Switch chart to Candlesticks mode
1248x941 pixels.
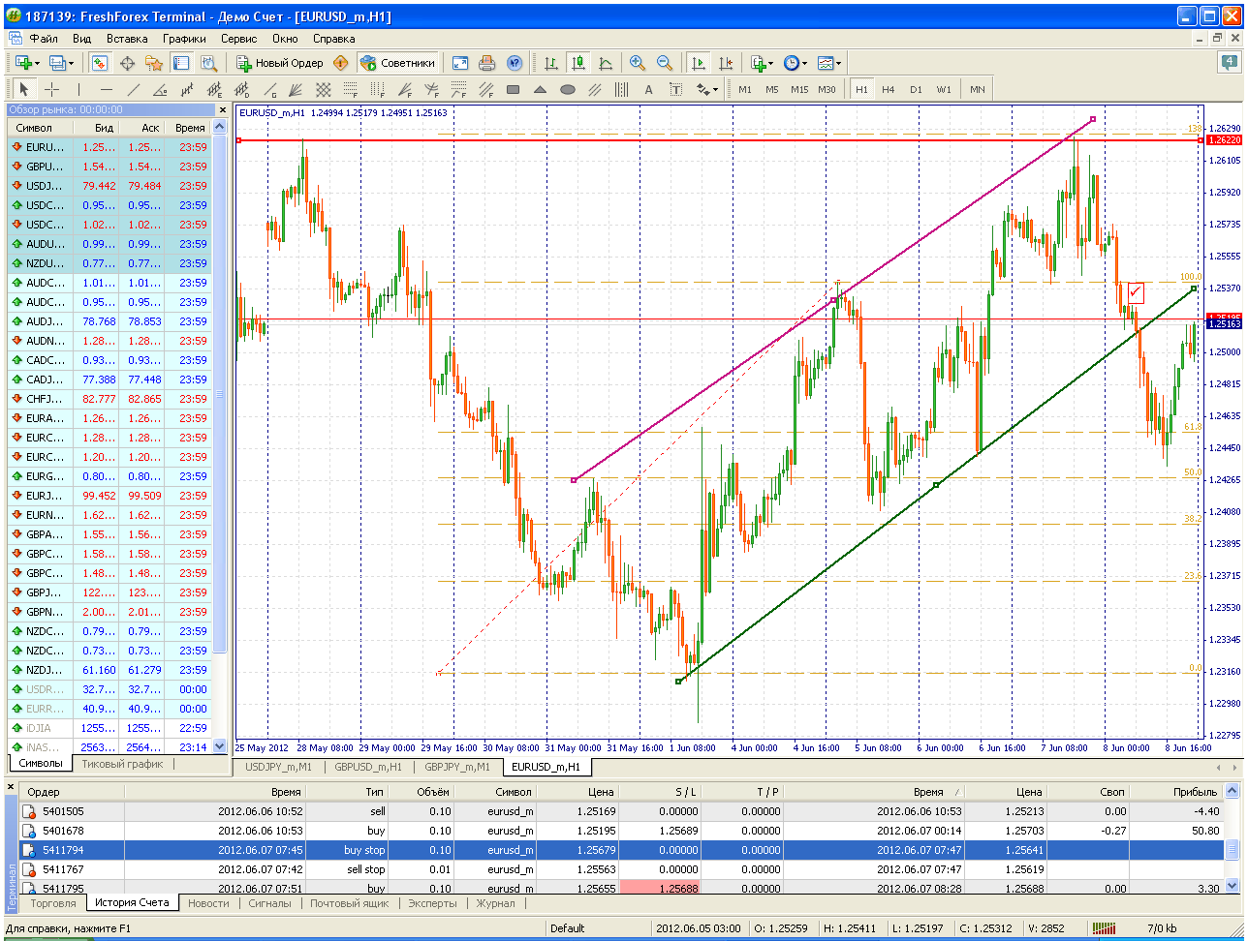tap(578, 63)
